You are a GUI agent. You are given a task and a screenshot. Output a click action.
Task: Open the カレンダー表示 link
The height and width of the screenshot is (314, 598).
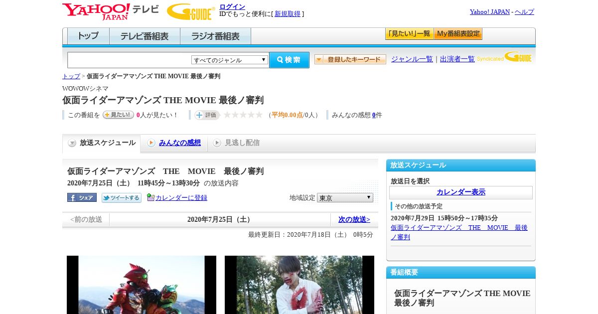click(461, 192)
